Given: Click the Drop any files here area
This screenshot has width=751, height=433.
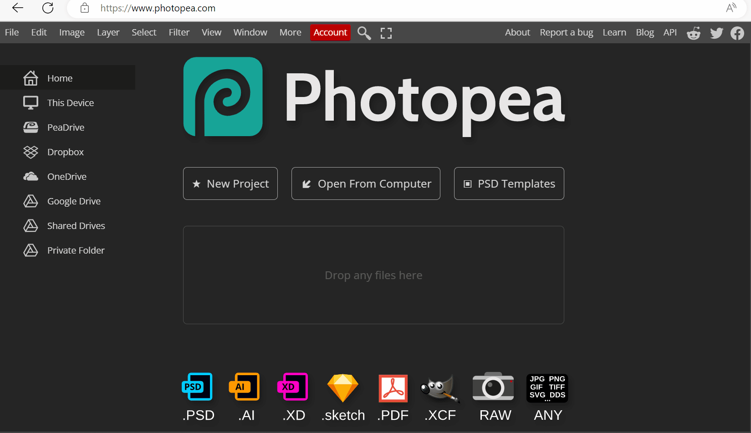Looking at the screenshot, I should (x=373, y=275).
